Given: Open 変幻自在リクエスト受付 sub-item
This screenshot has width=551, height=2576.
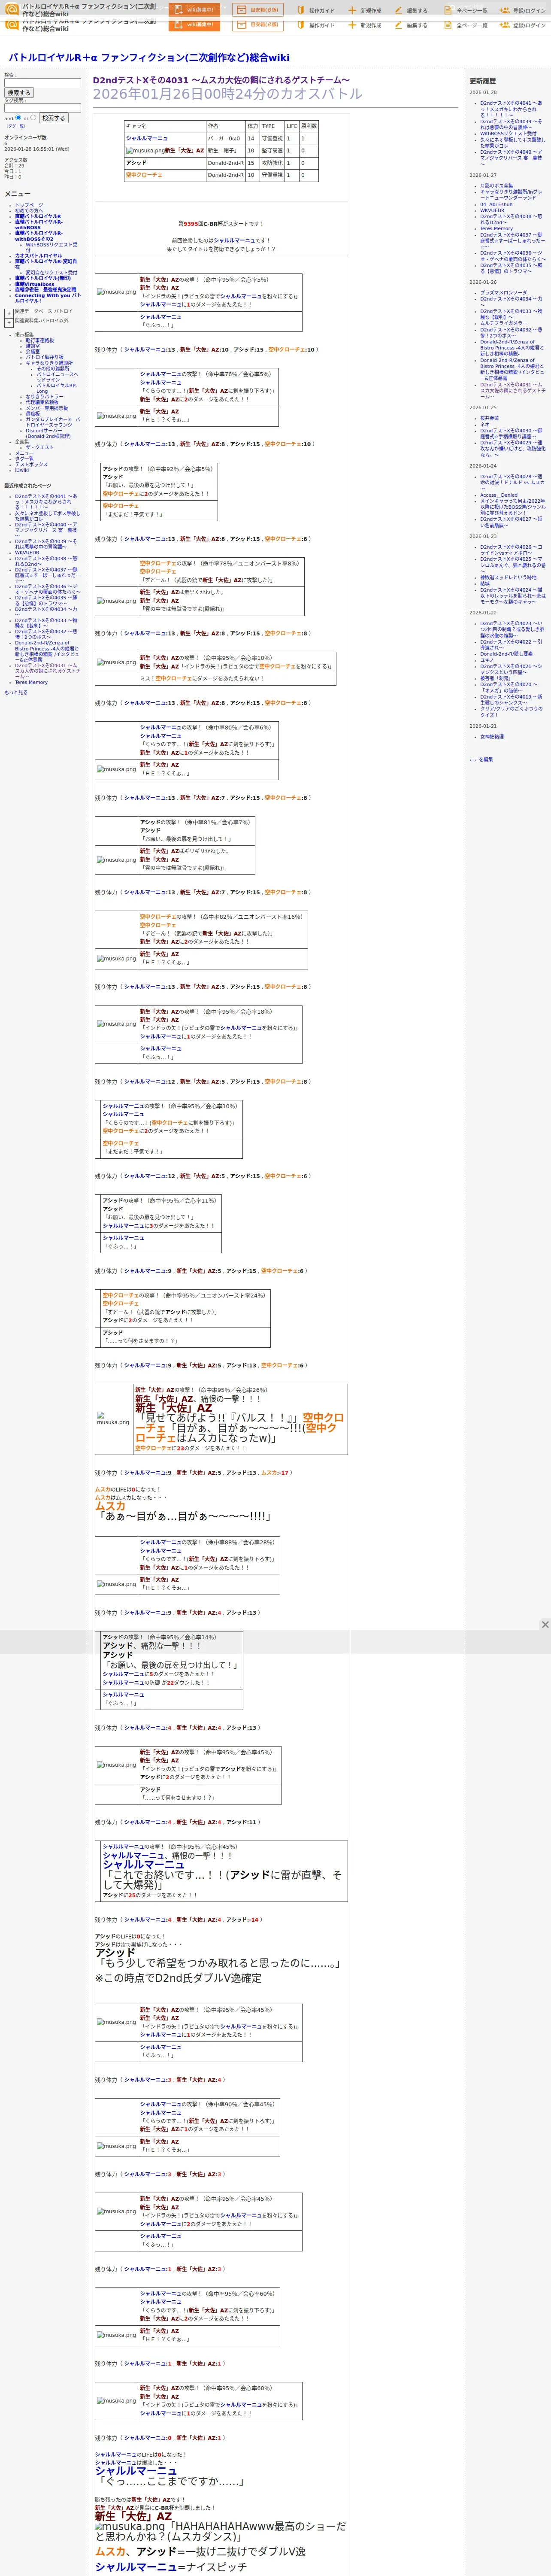Looking at the screenshot, I should tap(51, 272).
